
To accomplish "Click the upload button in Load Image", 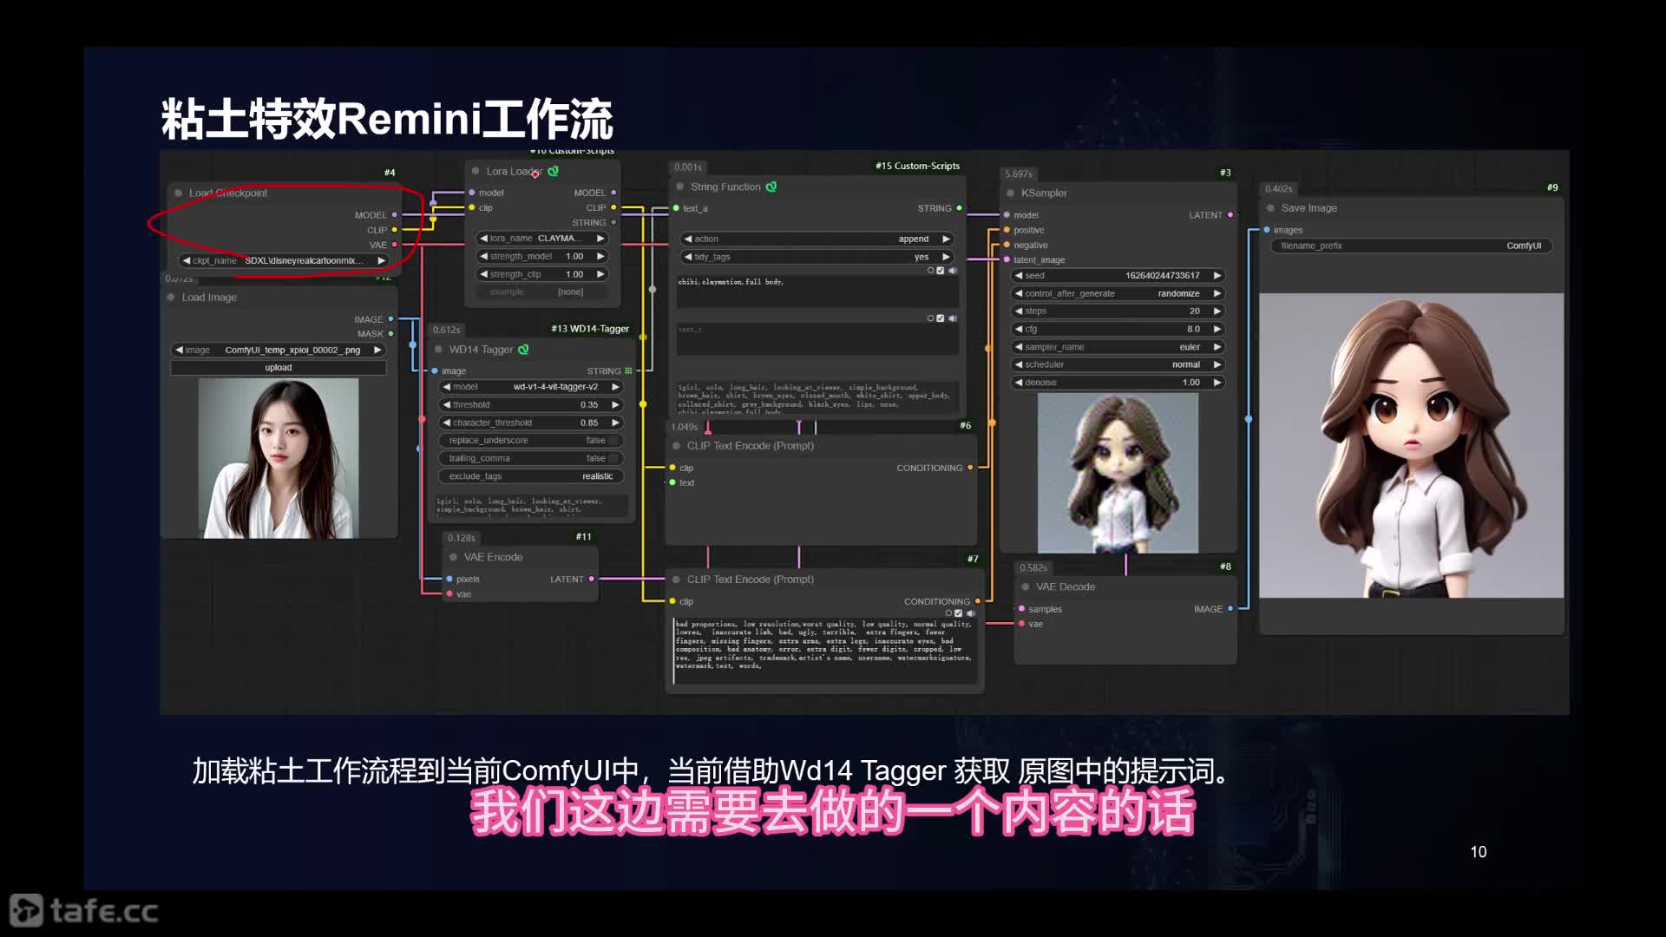I will (x=279, y=368).
